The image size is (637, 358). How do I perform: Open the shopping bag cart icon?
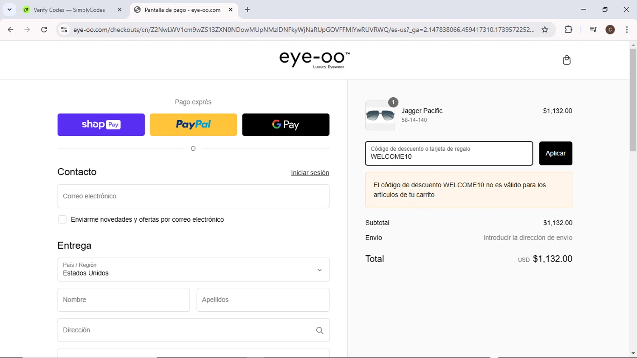567,60
